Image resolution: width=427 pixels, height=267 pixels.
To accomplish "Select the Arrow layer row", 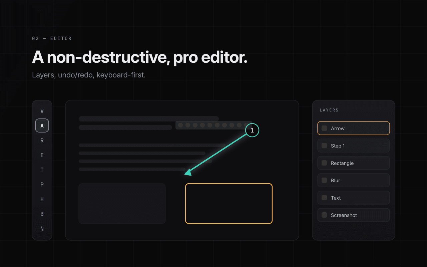I will [x=354, y=128].
